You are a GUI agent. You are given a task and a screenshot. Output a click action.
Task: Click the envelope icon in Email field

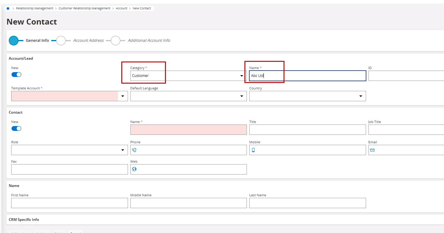372,150
